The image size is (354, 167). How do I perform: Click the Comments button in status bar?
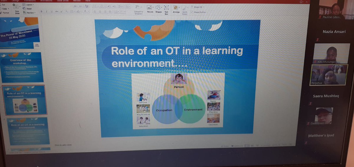(237, 146)
